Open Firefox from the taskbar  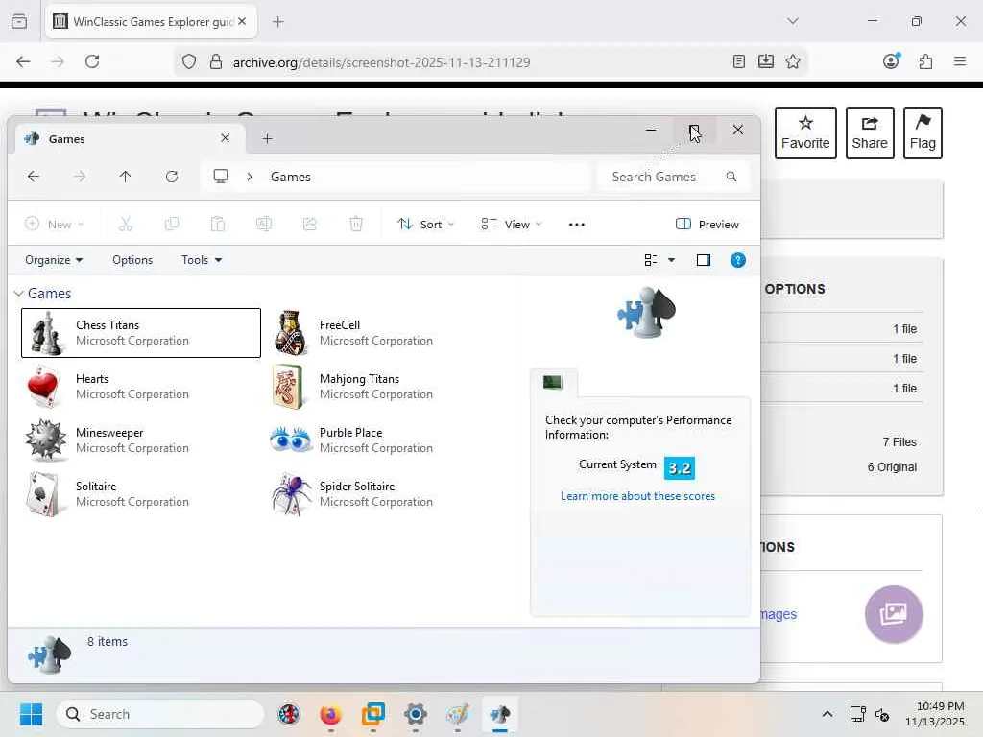point(330,714)
